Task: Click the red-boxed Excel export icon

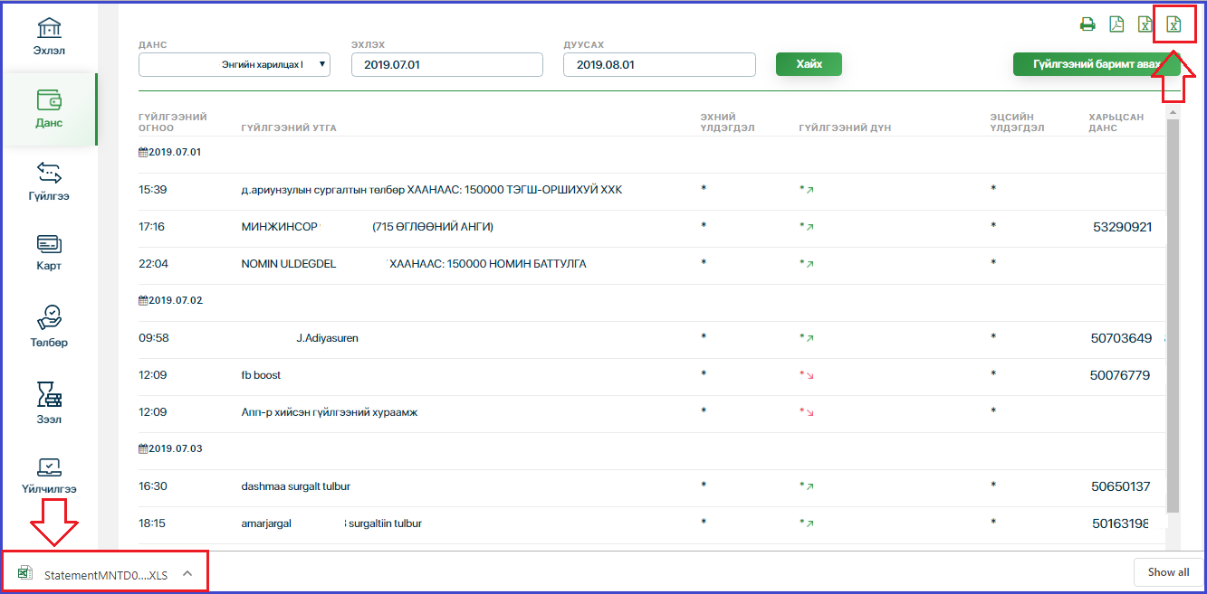Action: (1173, 24)
